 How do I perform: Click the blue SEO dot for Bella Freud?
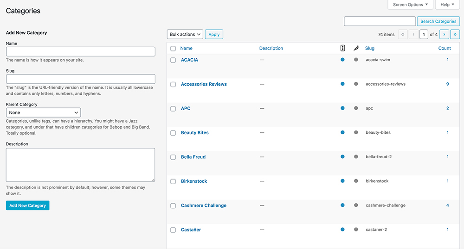point(342,156)
